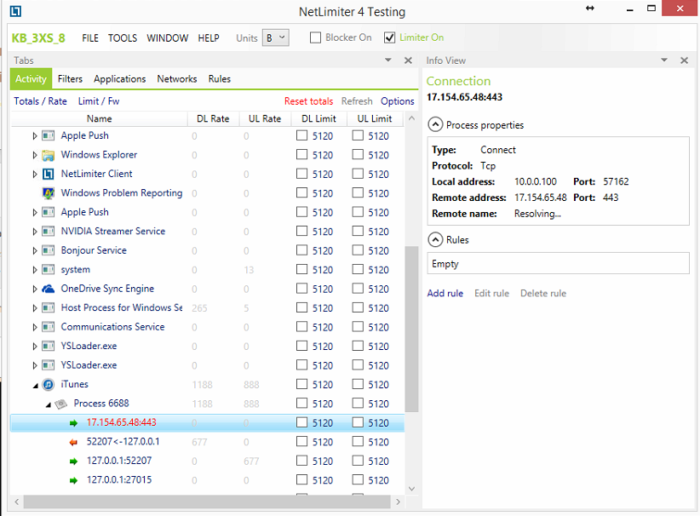Open the Options link

coord(398,101)
